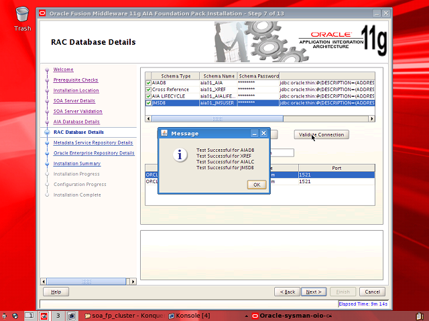Click the Oracle installer window menu icon
Viewport: 429px width, 321px height.
point(44,12)
